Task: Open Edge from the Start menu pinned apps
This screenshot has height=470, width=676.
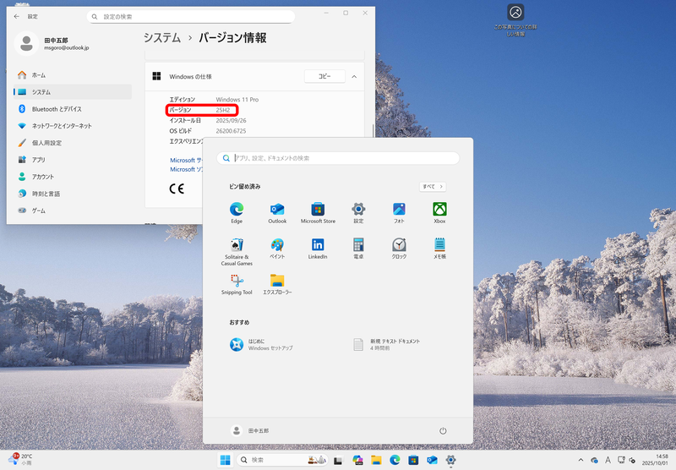Action: coord(237,212)
